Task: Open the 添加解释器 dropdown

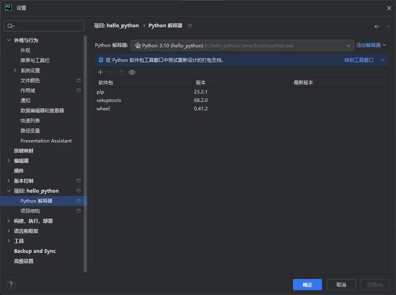Action: coord(371,45)
